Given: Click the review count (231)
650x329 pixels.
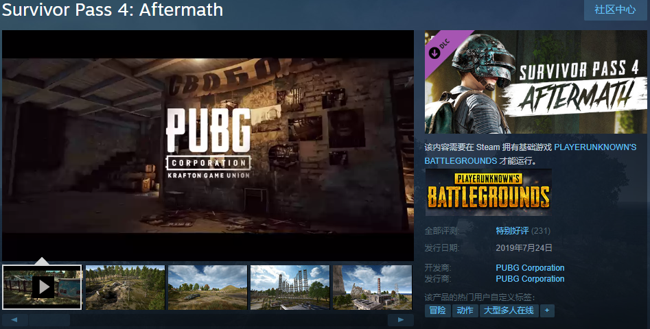Looking at the screenshot, I should tap(541, 231).
